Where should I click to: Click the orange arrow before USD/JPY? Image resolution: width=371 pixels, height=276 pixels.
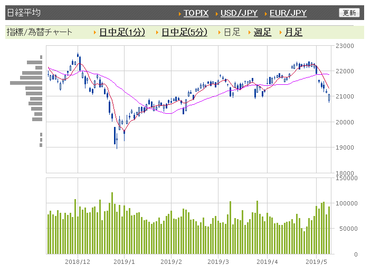(x=217, y=14)
